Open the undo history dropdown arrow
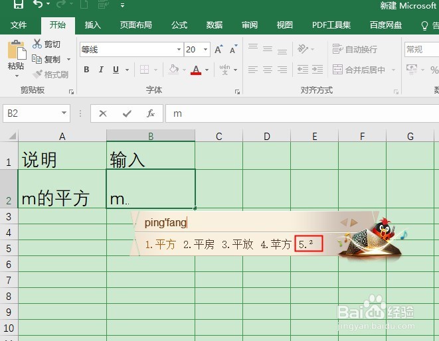Image resolution: width=439 pixels, height=341 pixels. pos(48,4)
